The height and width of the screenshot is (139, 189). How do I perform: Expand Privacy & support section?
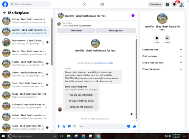pyautogui.click(x=162, y=69)
